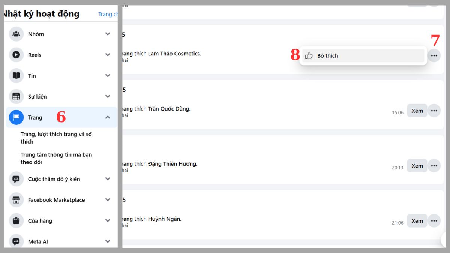Click the 15:06 timestamp
The width and height of the screenshot is (450, 253).
coord(397,112)
